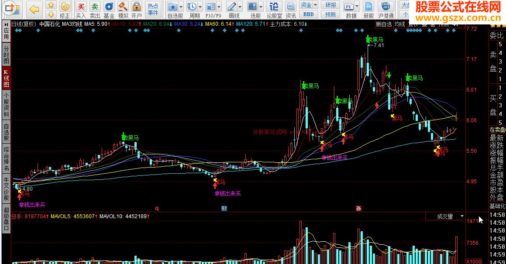Screen dimensions: 506x264
Task: Click the MA5: 5.90 indicator value
Action: click(x=97, y=24)
